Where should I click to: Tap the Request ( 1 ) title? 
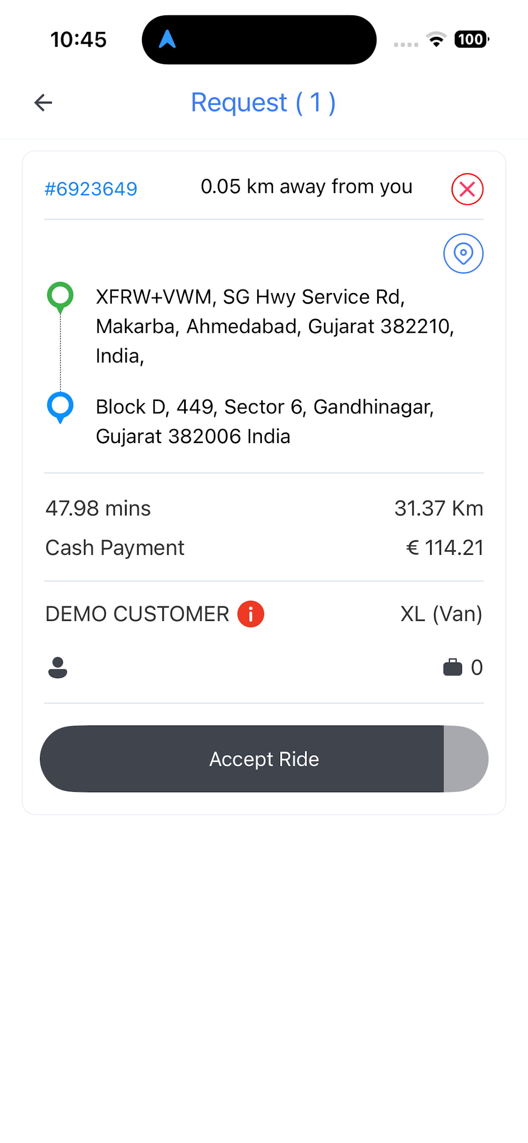(264, 102)
